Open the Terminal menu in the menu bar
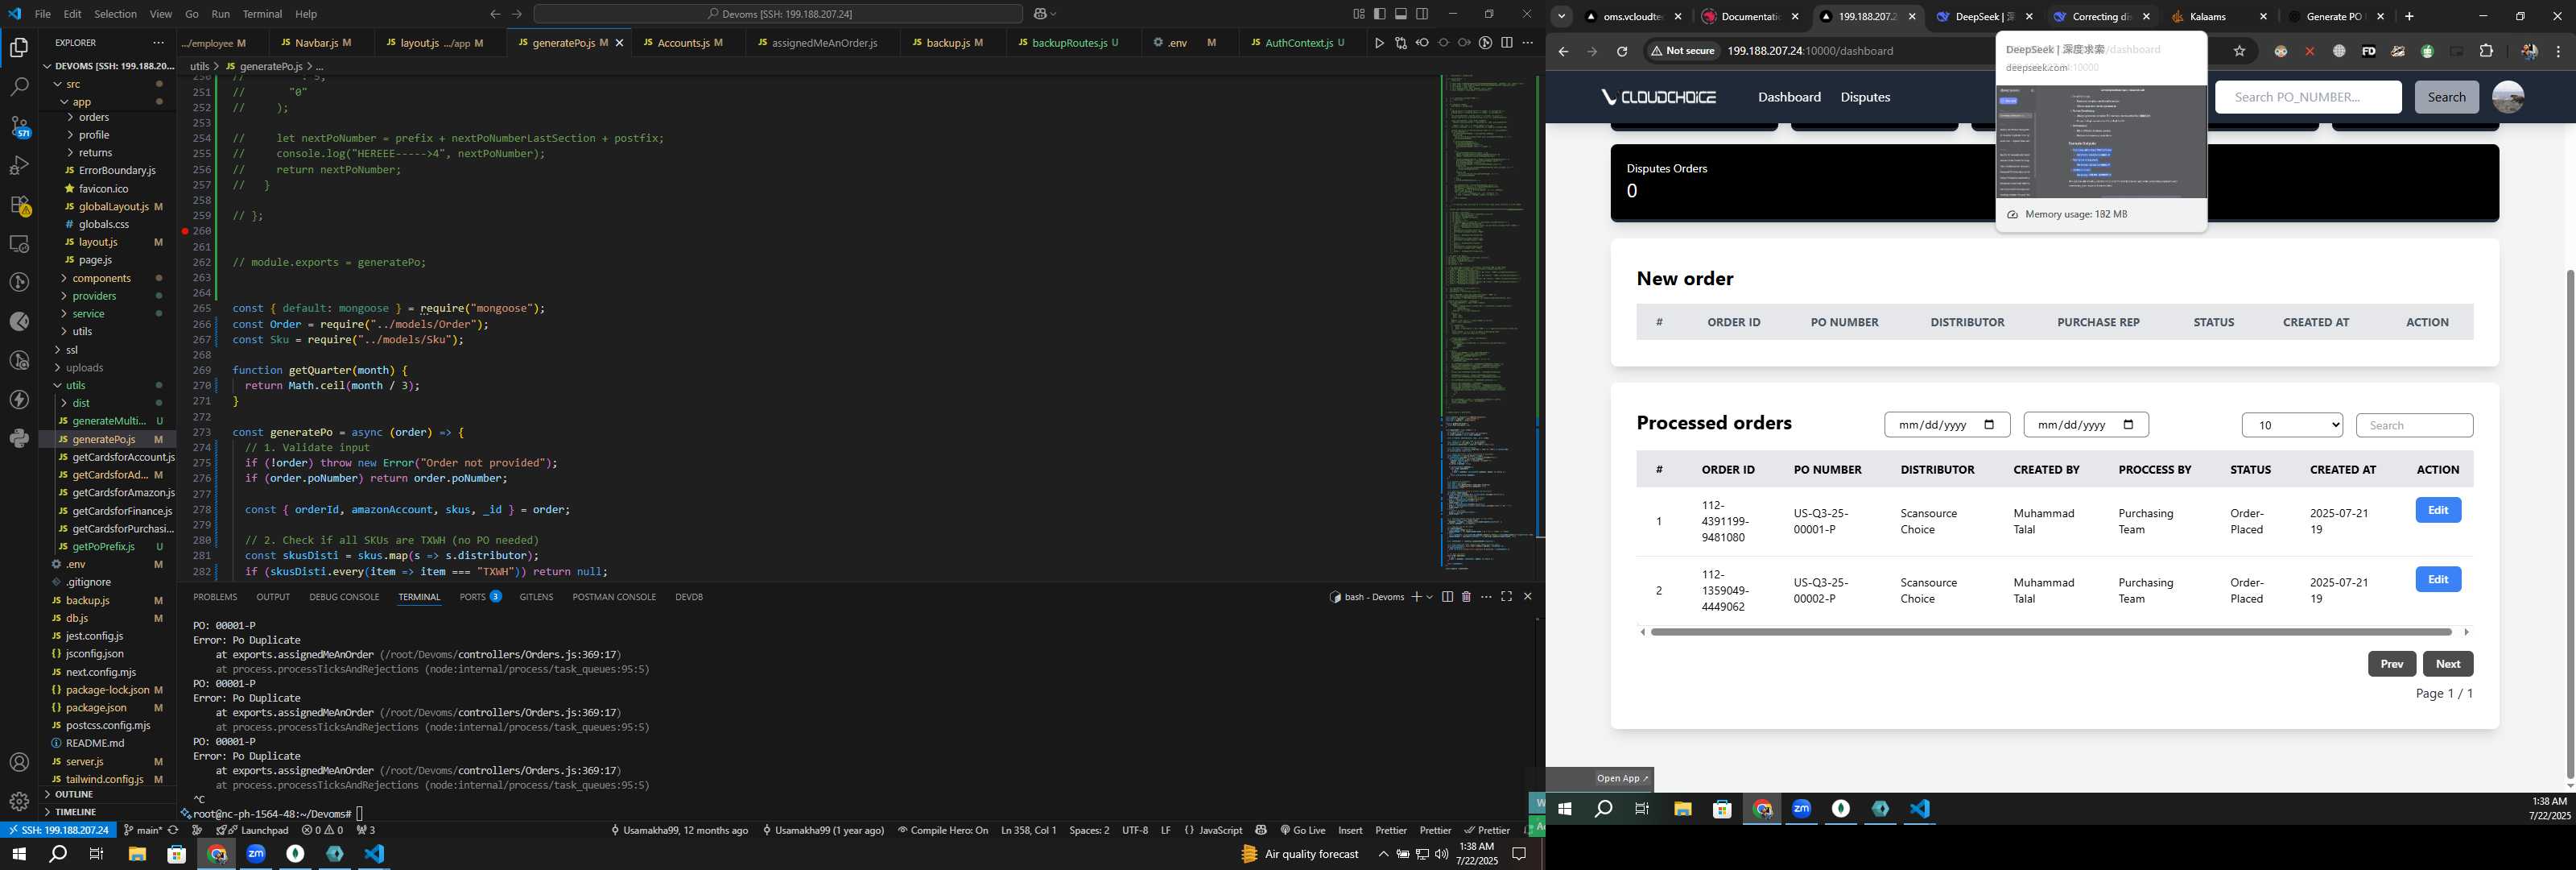This screenshot has width=2576, height=870. pyautogui.click(x=262, y=14)
